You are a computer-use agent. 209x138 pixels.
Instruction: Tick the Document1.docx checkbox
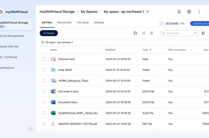tap(44, 102)
